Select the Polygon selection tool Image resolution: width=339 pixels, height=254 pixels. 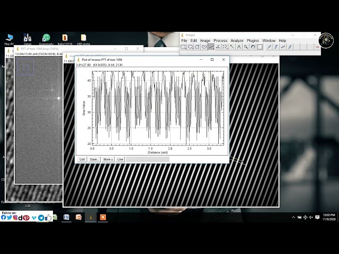[x=197, y=47]
